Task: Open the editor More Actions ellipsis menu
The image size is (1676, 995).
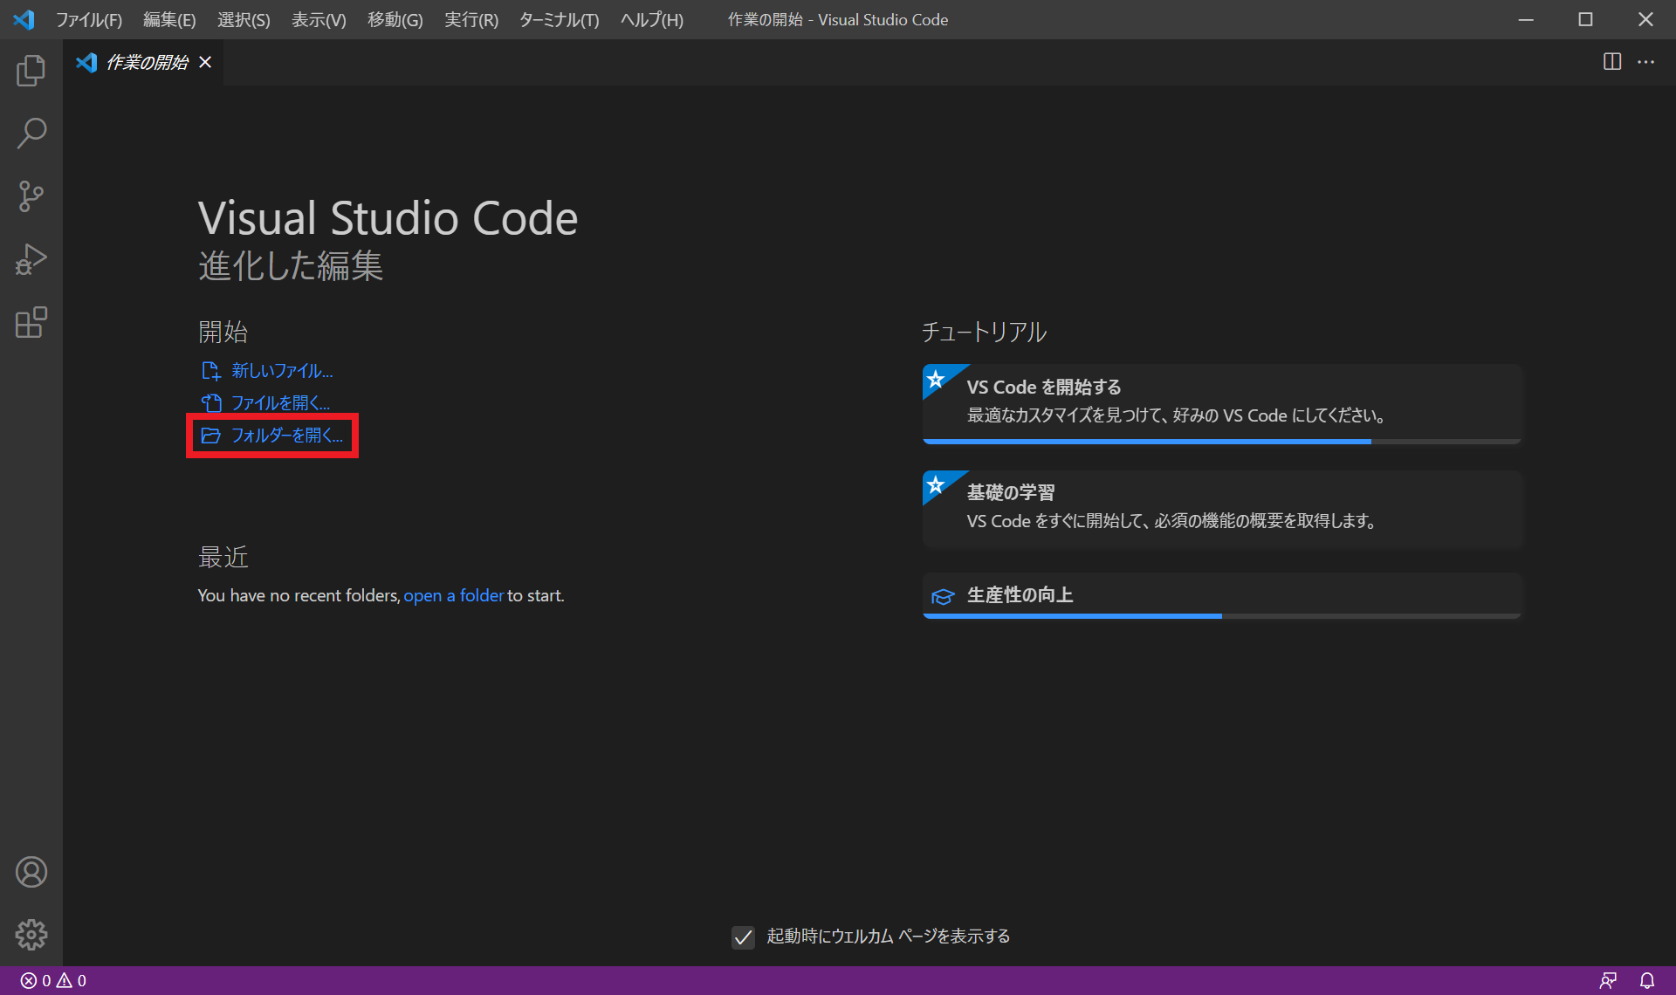Action: coord(1645,62)
